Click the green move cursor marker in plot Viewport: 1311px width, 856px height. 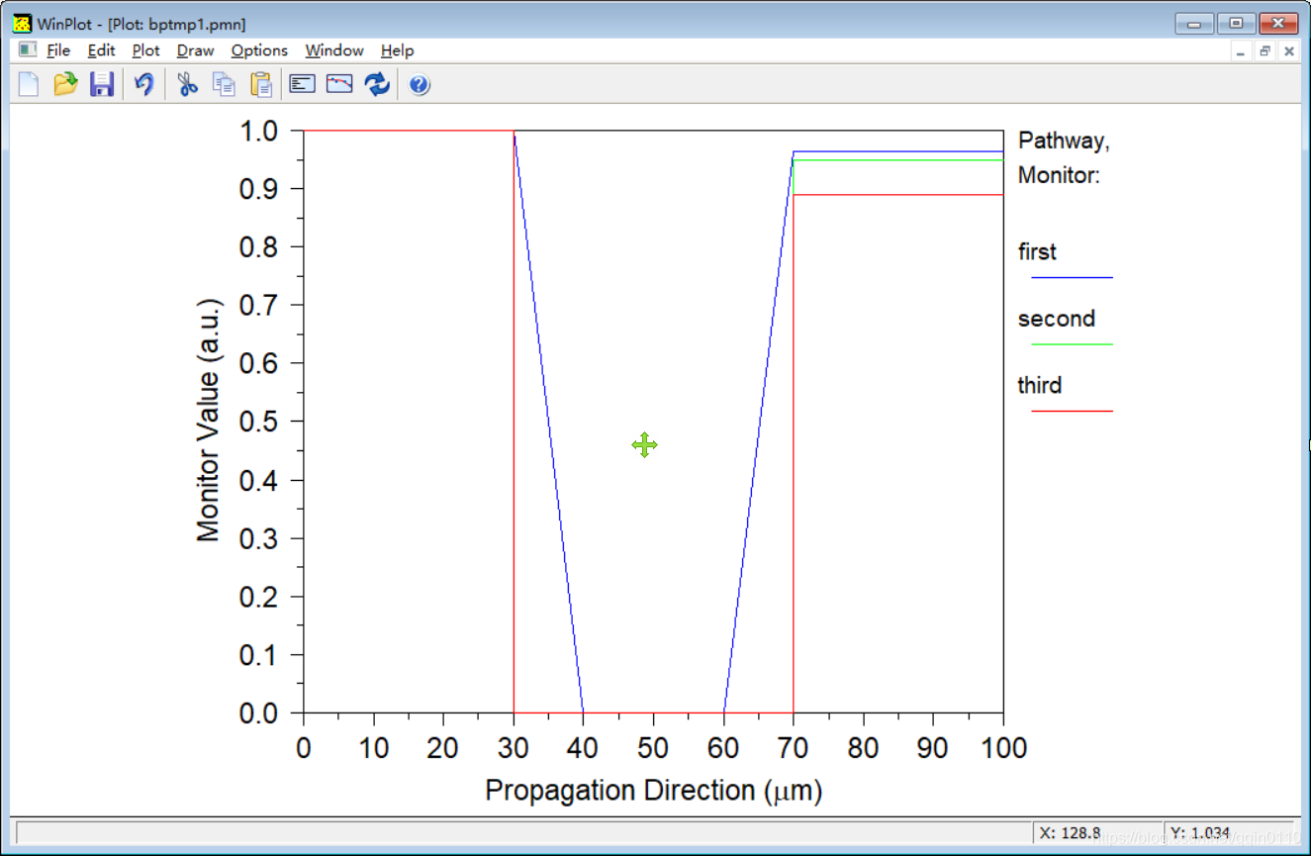[644, 445]
